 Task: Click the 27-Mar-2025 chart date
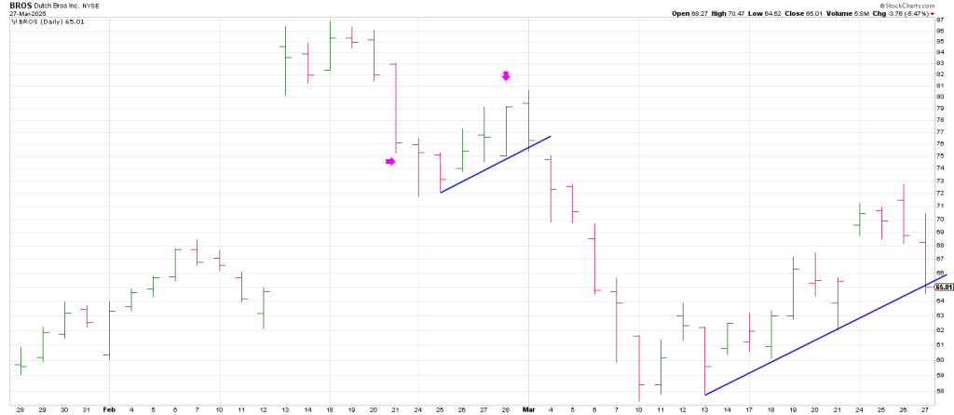[25, 14]
